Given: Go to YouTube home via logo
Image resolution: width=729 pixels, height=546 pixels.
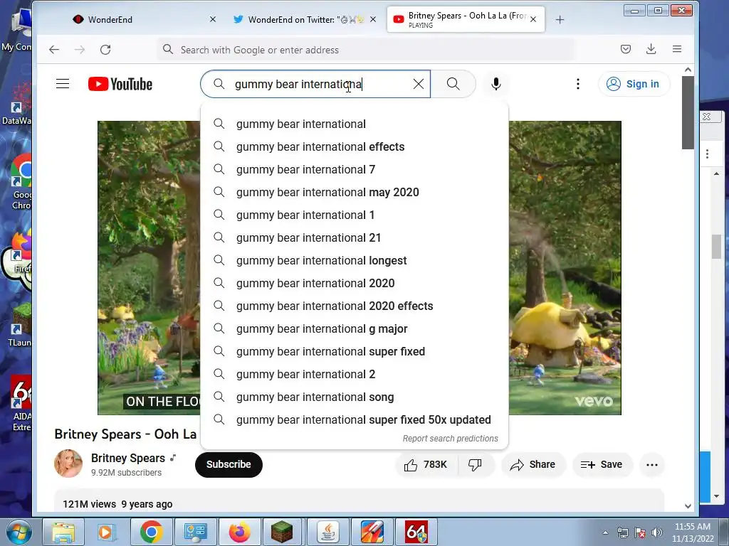Looking at the screenshot, I should click(x=120, y=84).
